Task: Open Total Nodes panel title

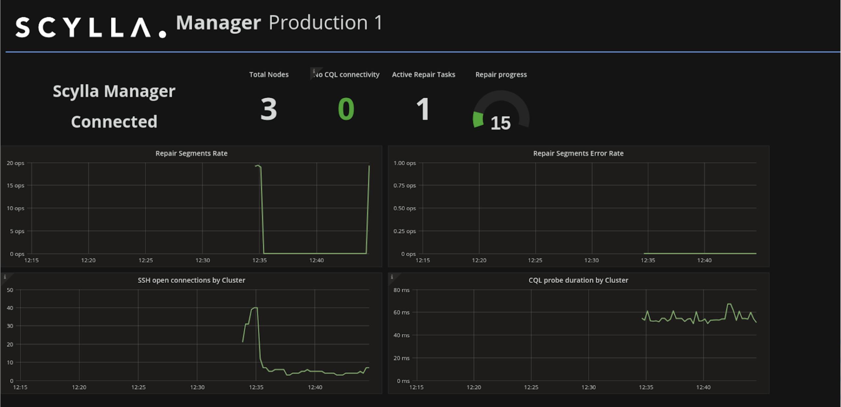Action: click(x=269, y=74)
